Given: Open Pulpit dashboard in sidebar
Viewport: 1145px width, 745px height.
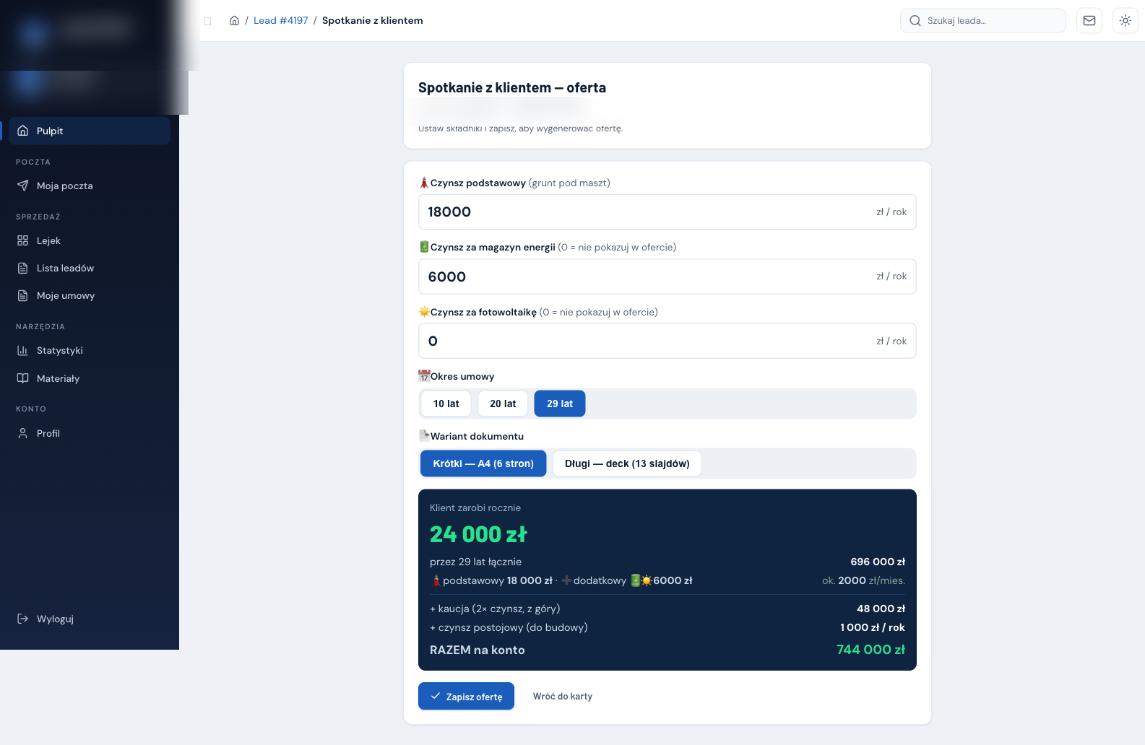Looking at the screenshot, I should [x=90, y=131].
